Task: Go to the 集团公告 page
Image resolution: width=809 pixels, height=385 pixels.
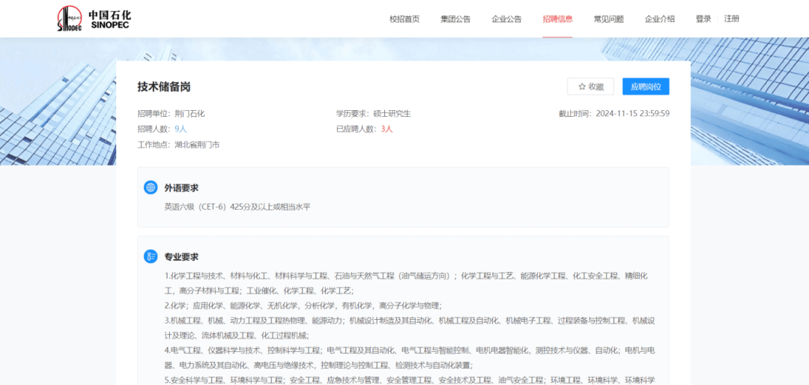Action: click(455, 19)
